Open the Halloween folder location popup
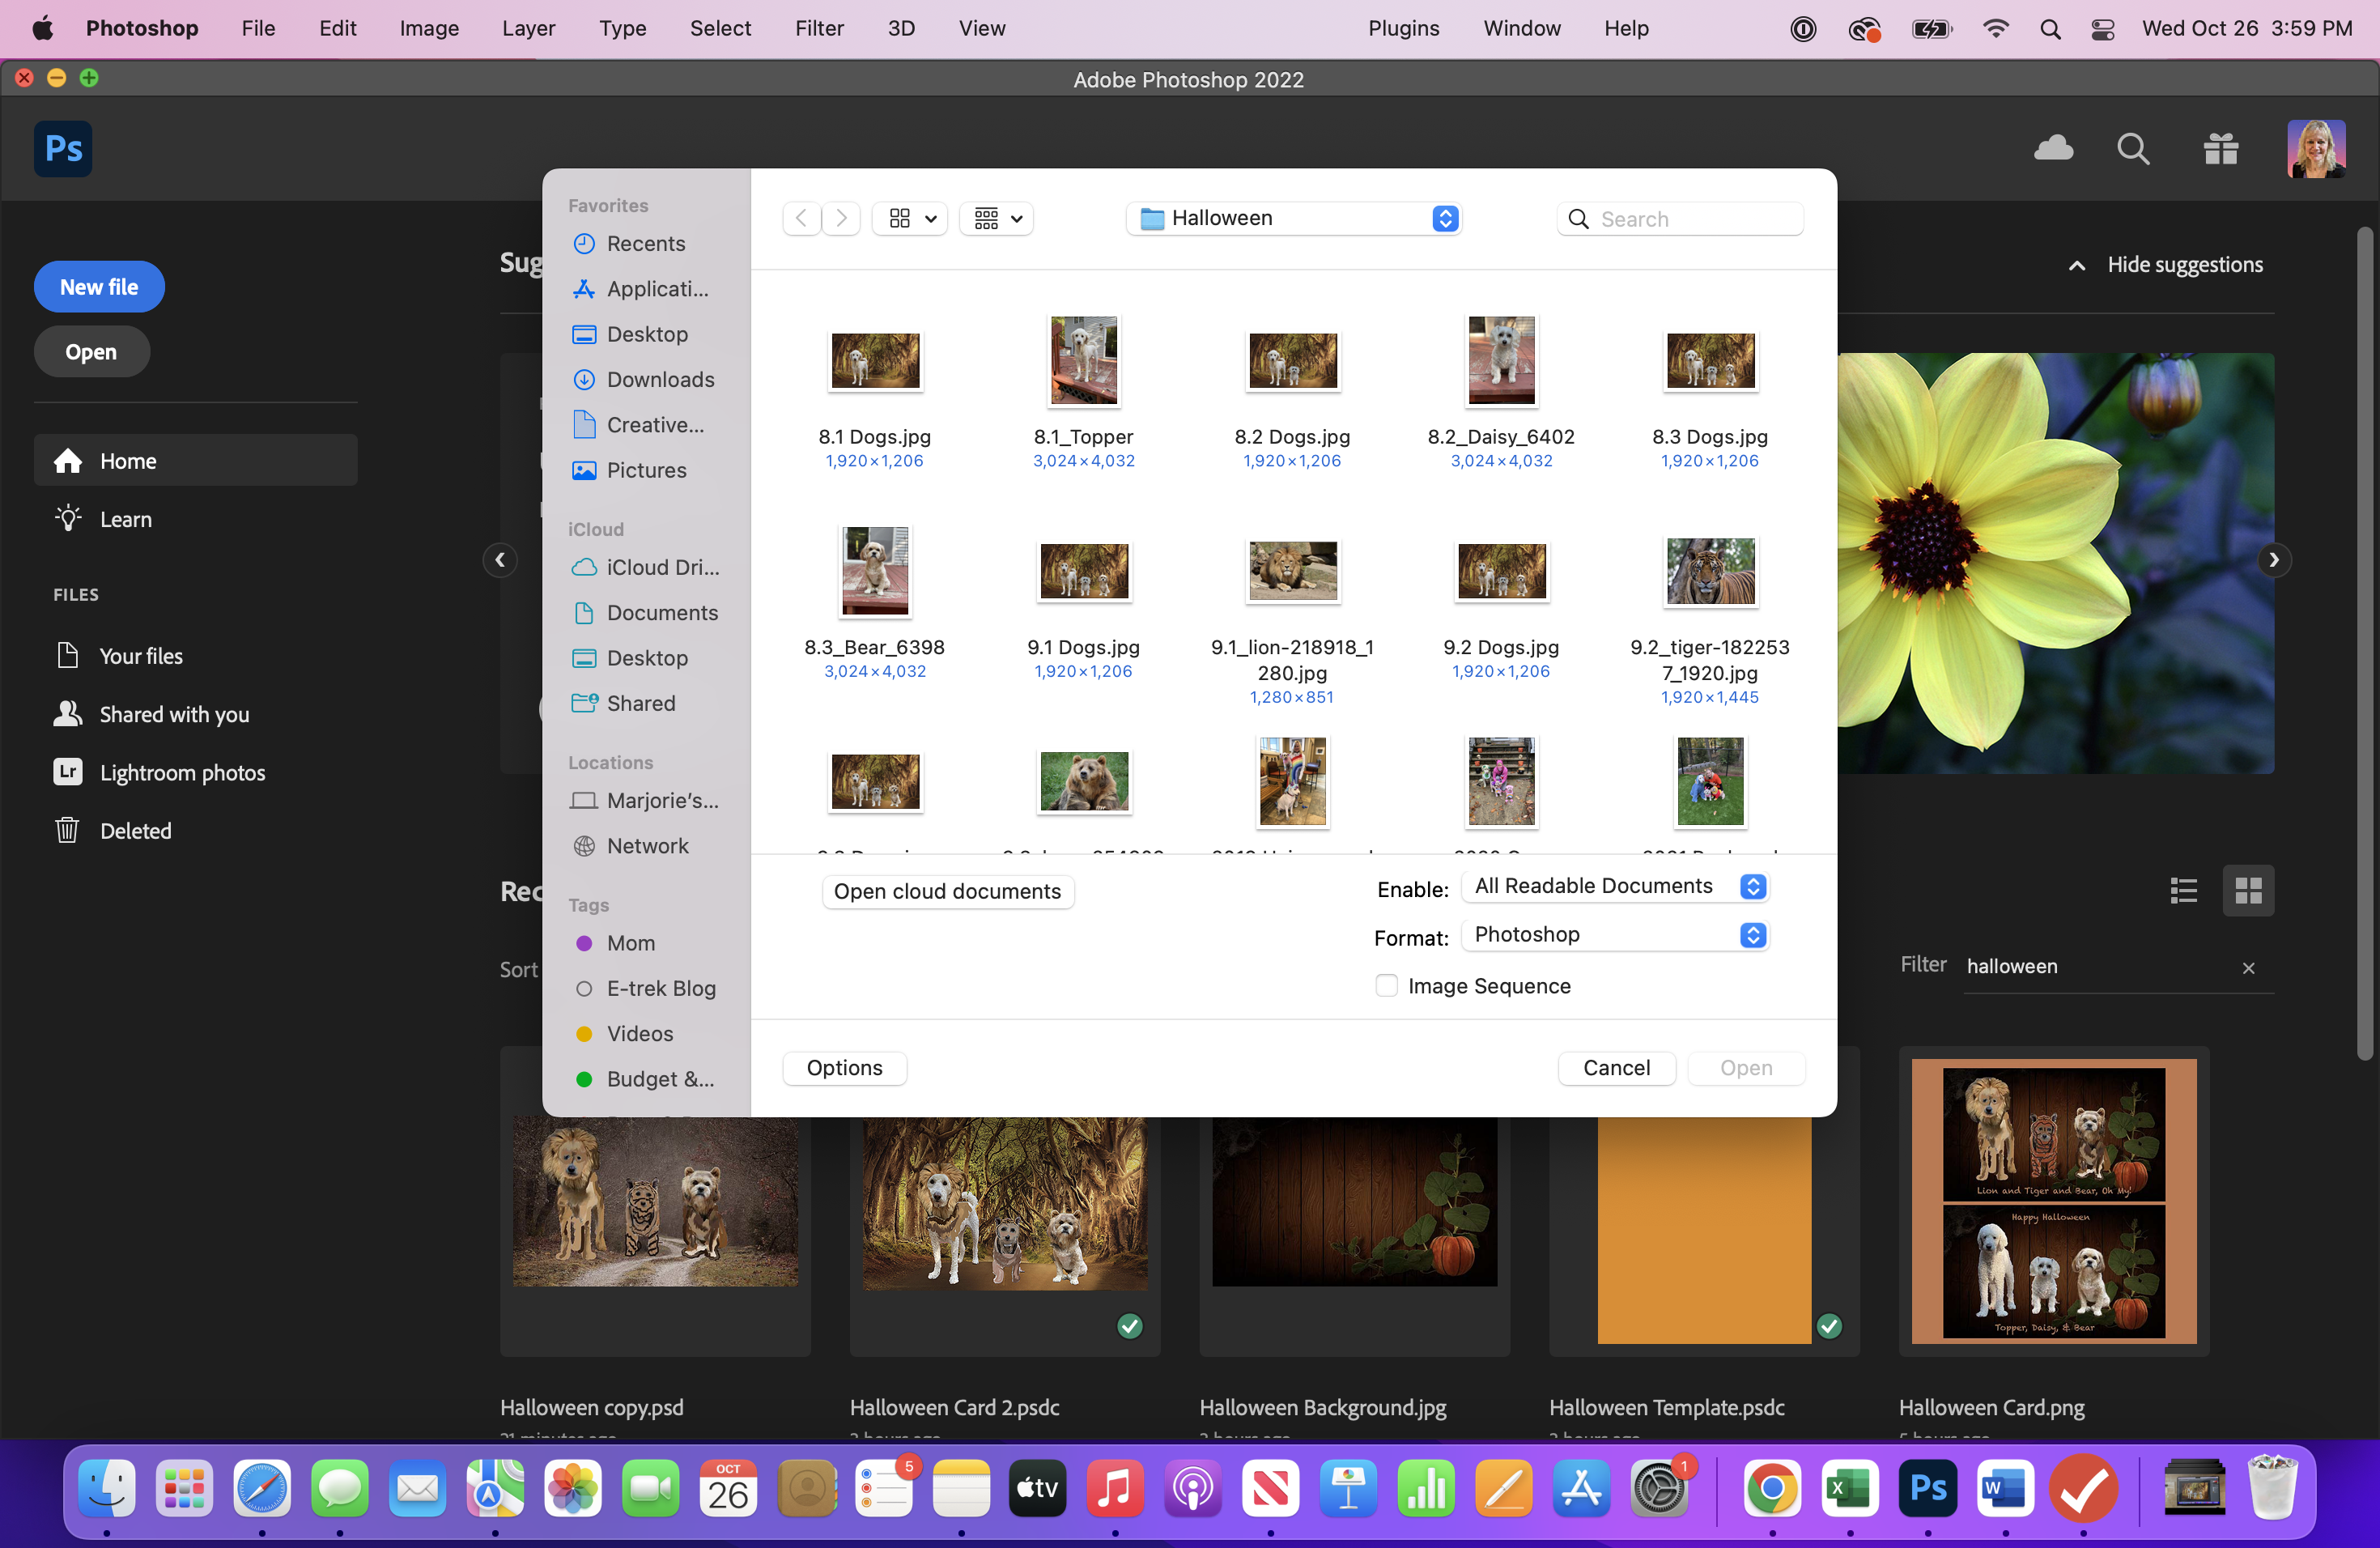 tap(1294, 218)
